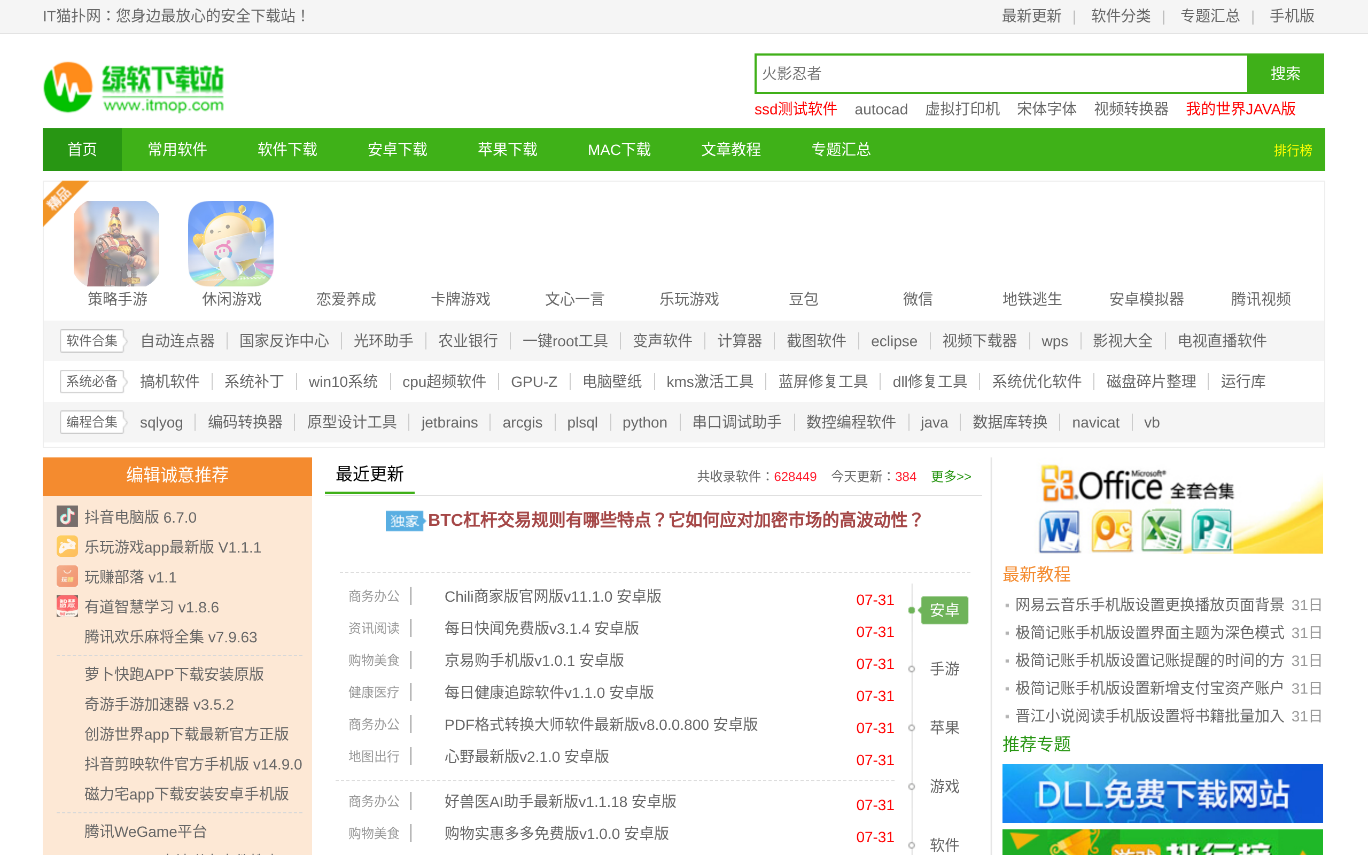1368x855 pixels.
Task: Open MAC下载 navigation item
Action: (619, 149)
